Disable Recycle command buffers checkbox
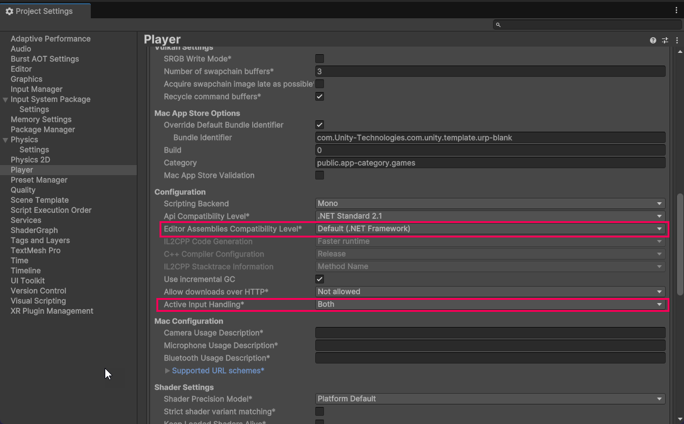The image size is (684, 424). (320, 96)
